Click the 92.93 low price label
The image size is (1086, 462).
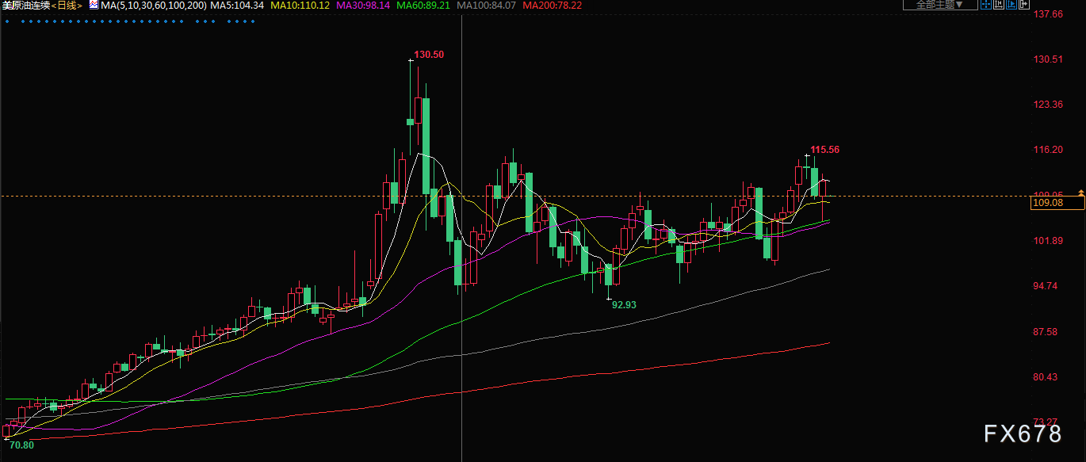[x=625, y=304]
